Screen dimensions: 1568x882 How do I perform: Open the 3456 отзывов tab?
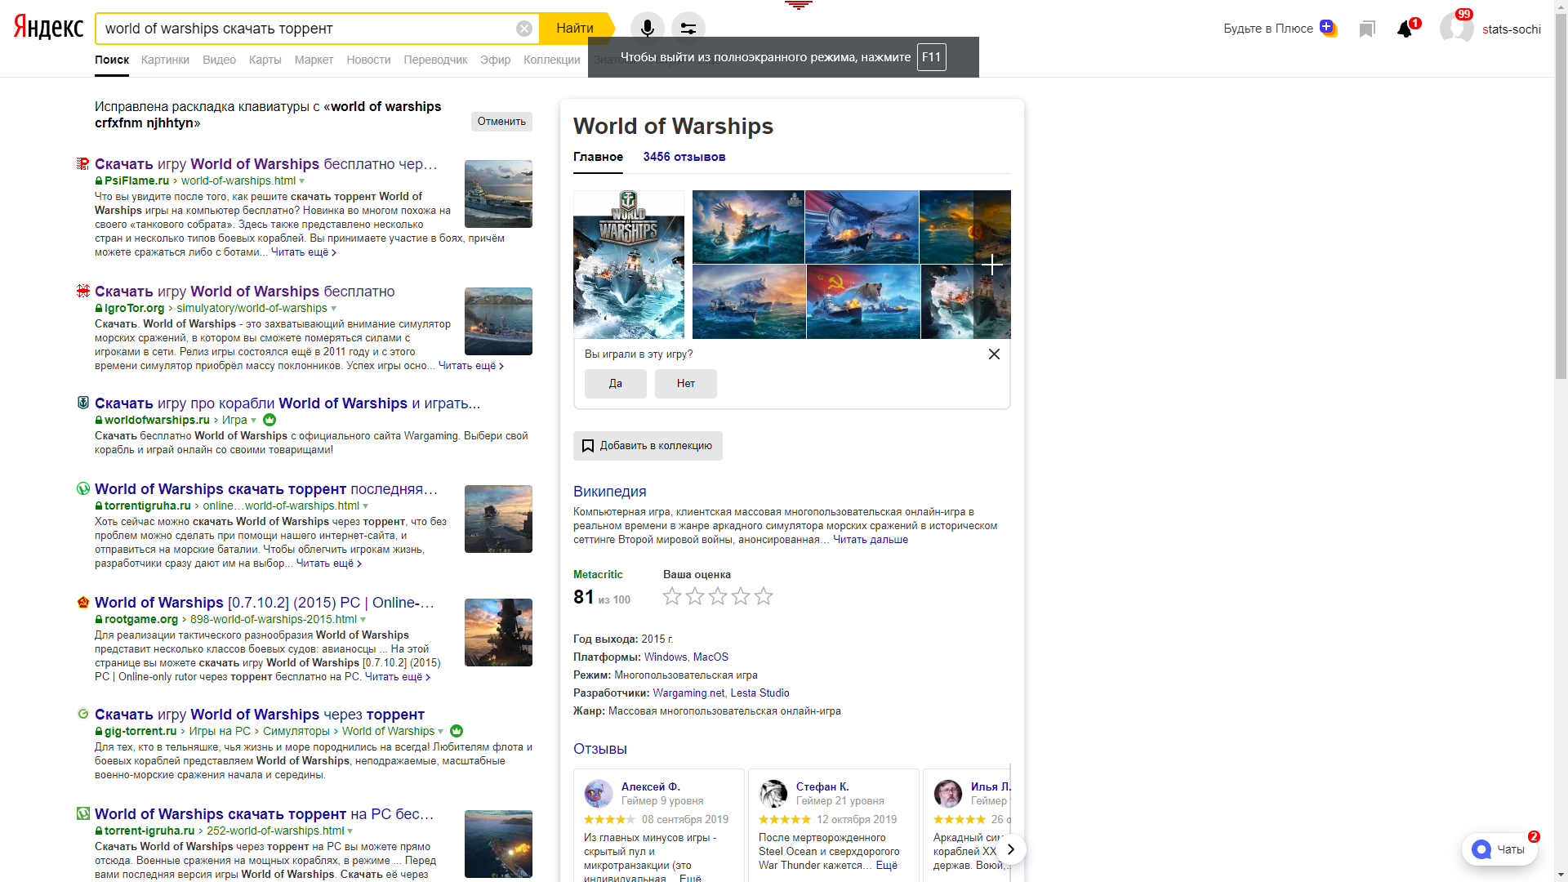coord(684,157)
